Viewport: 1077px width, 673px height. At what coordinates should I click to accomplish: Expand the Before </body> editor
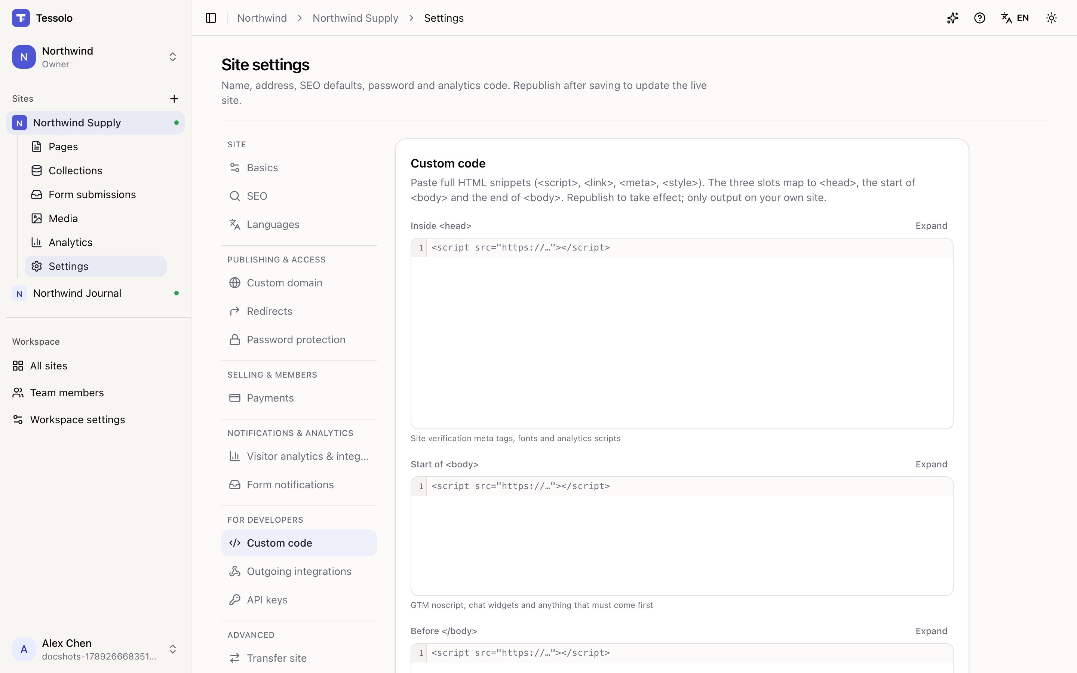coord(931,631)
